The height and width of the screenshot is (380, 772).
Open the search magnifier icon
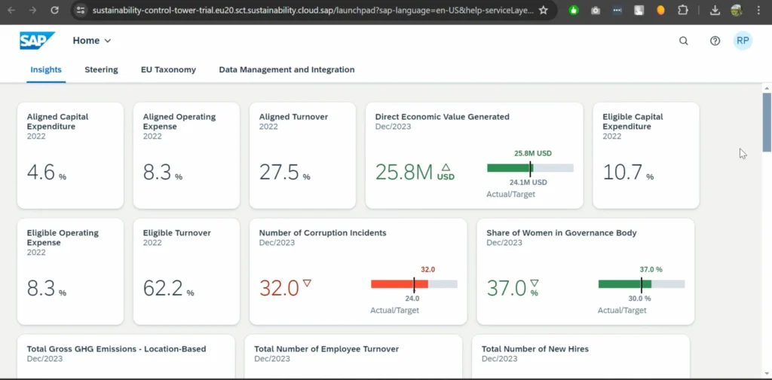683,41
